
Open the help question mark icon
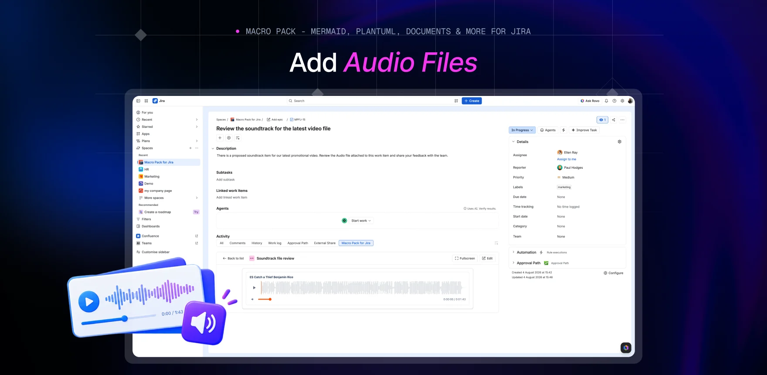click(614, 101)
